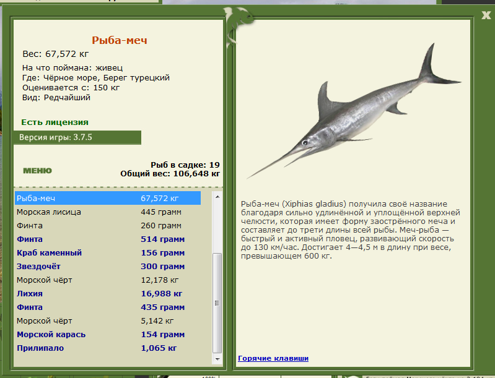Select the Краб каменный row
495x378 pixels.
108,252
